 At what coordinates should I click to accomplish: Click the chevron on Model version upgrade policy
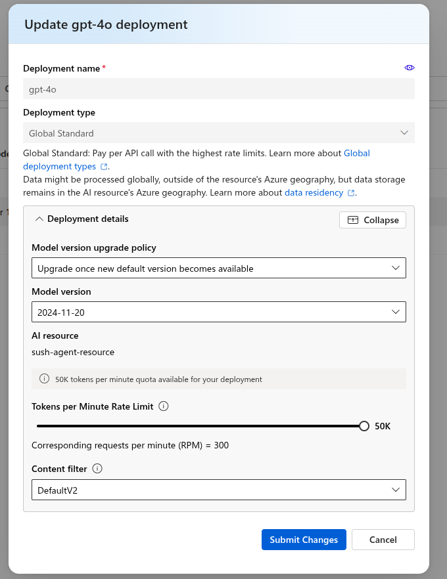tap(395, 268)
